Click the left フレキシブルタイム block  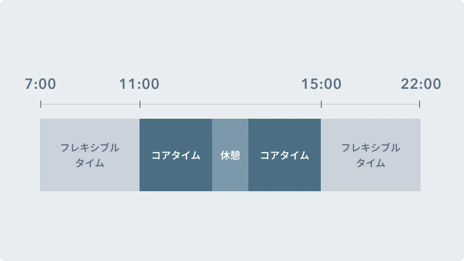pyautogui.click(x=90, y=155)
